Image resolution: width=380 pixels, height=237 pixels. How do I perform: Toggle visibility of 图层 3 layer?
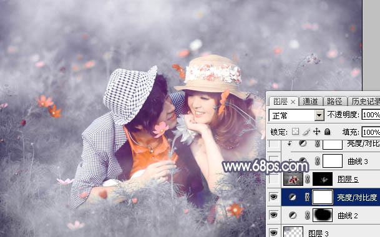273,233
